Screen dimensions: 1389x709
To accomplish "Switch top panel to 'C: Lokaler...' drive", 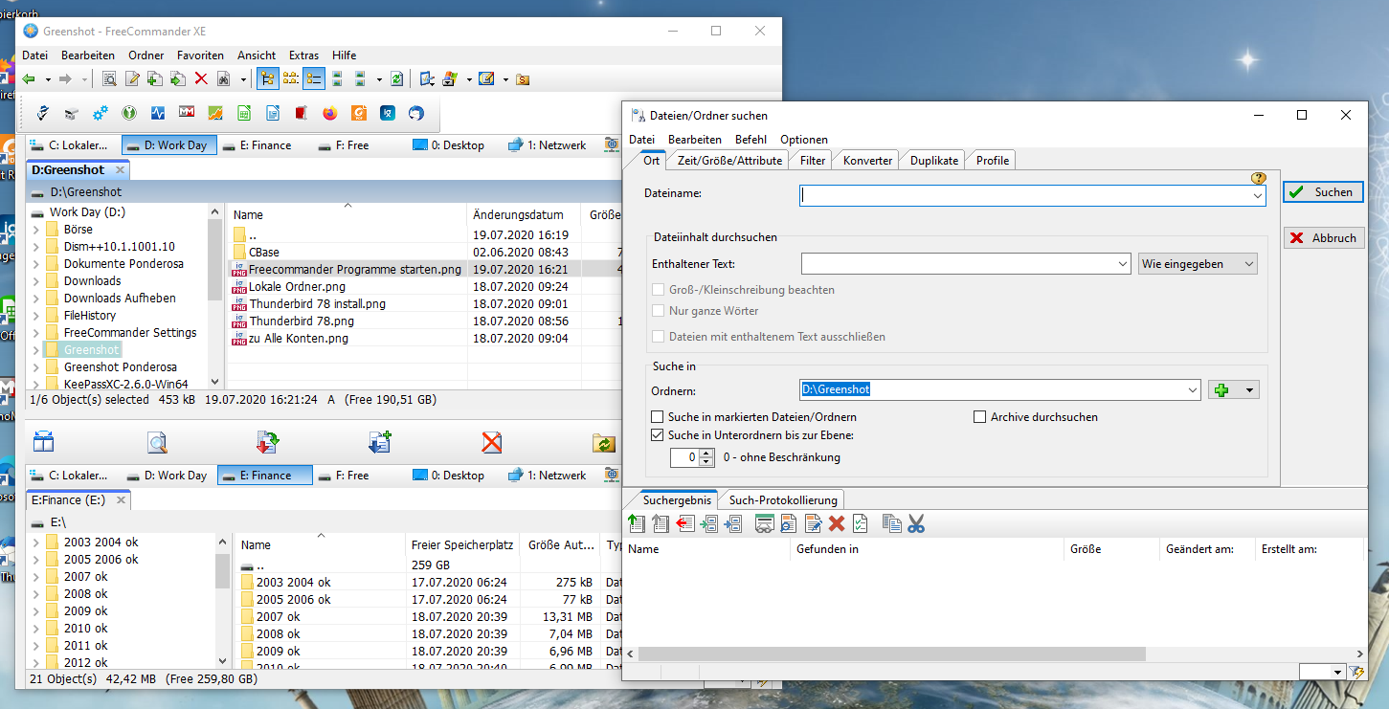I will pos(70,145).
